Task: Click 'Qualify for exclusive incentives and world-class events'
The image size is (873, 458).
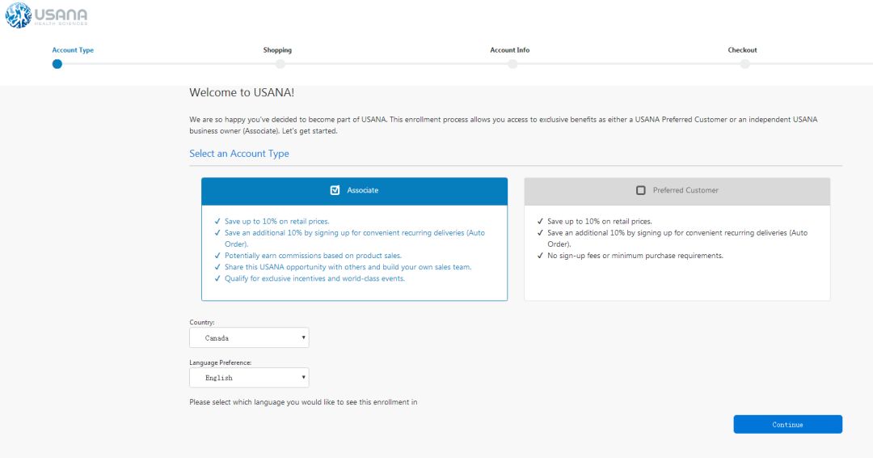Action: click(314, 278)
